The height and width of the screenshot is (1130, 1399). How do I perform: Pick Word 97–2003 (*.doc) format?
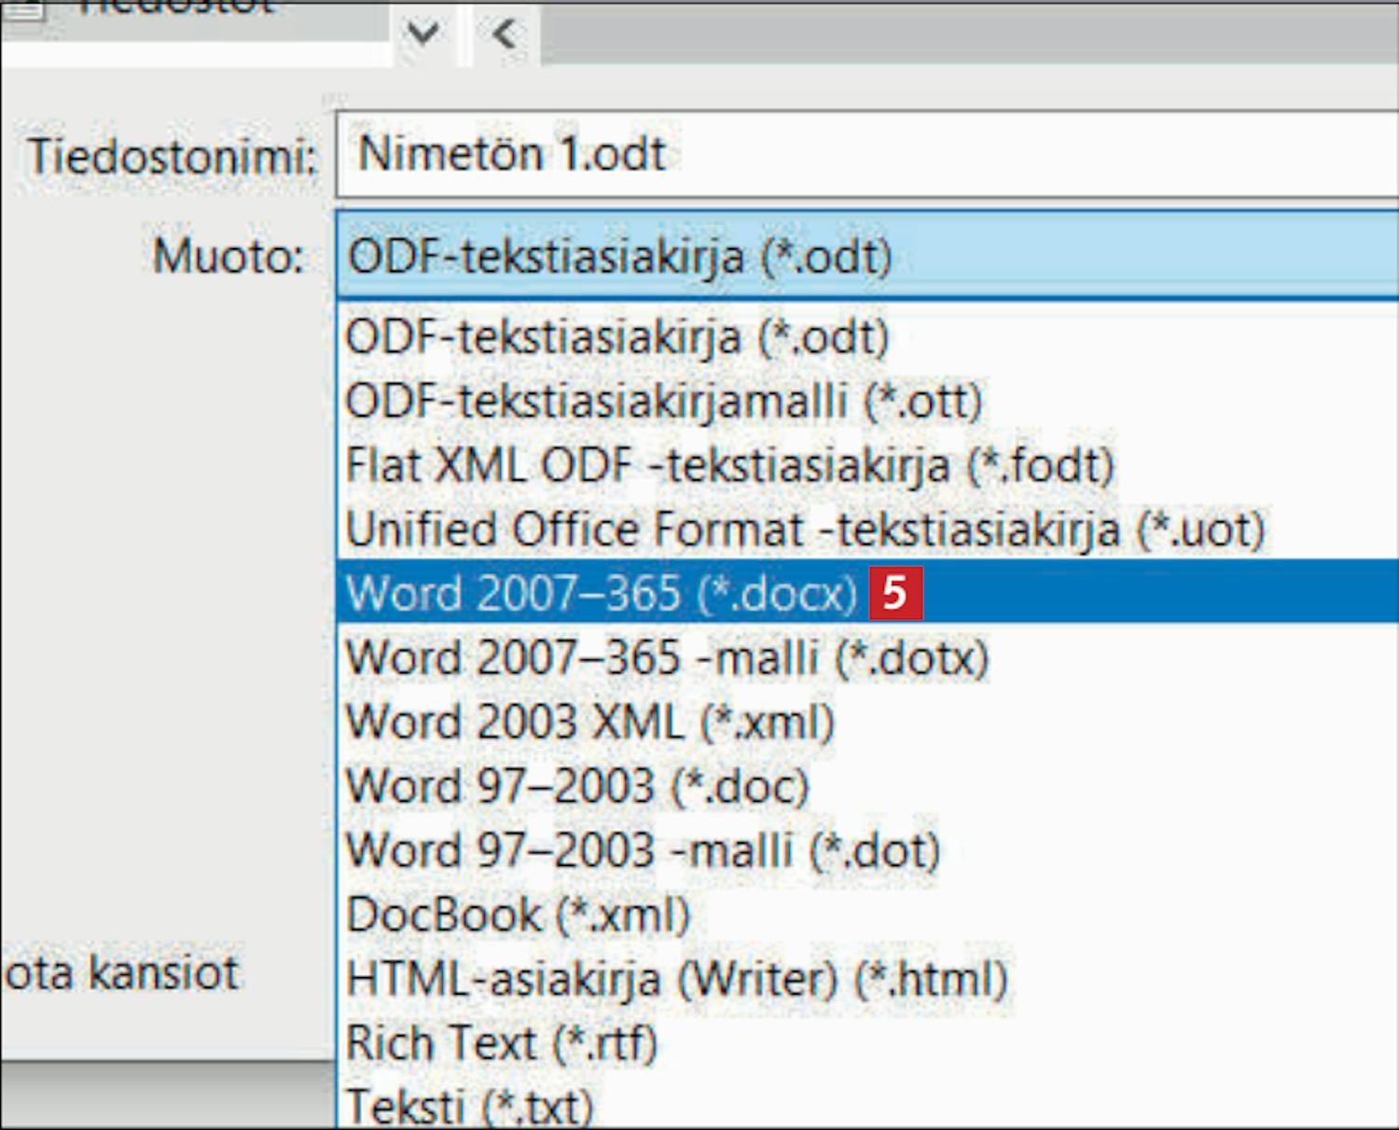[x=576, y=786]
